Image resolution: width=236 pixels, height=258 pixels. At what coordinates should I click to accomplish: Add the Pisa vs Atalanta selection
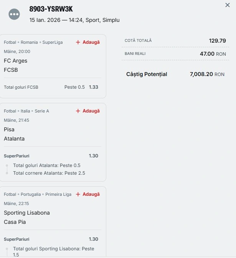[91, 111]
